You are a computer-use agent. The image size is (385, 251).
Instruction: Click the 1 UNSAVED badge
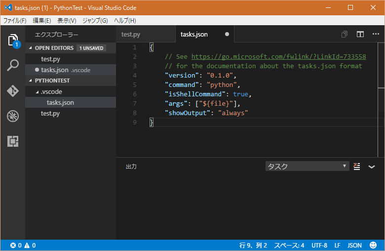point(91,48)
